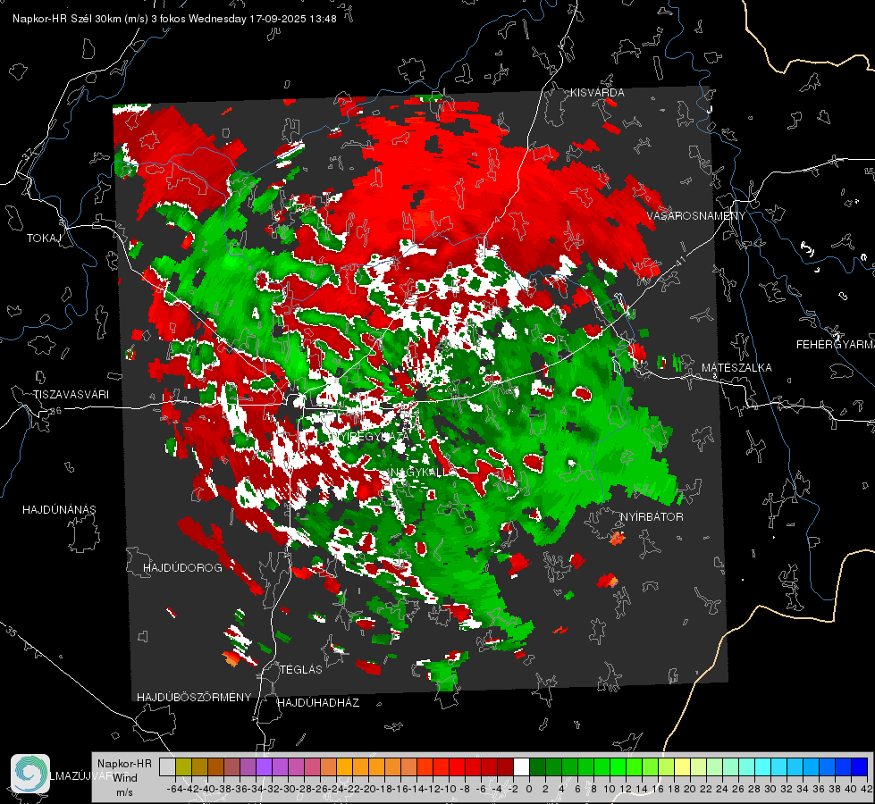Choose the dark green swatch between 0 and 2
This screenshot has height=804, width=875.
point(537,767)
